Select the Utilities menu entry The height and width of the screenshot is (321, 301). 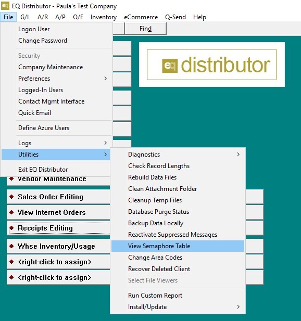coord(56,155)
